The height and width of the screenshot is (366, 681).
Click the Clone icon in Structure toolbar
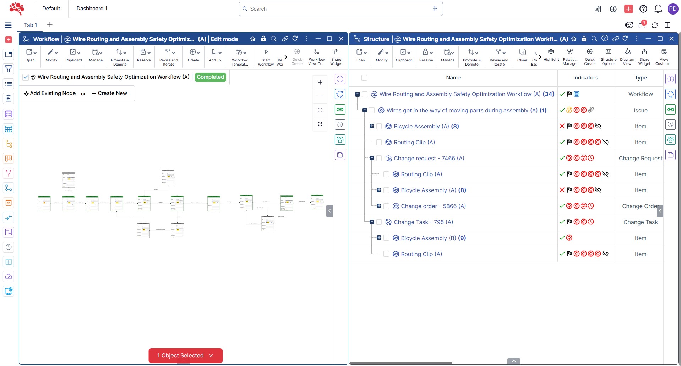click(x=522, y=55)
